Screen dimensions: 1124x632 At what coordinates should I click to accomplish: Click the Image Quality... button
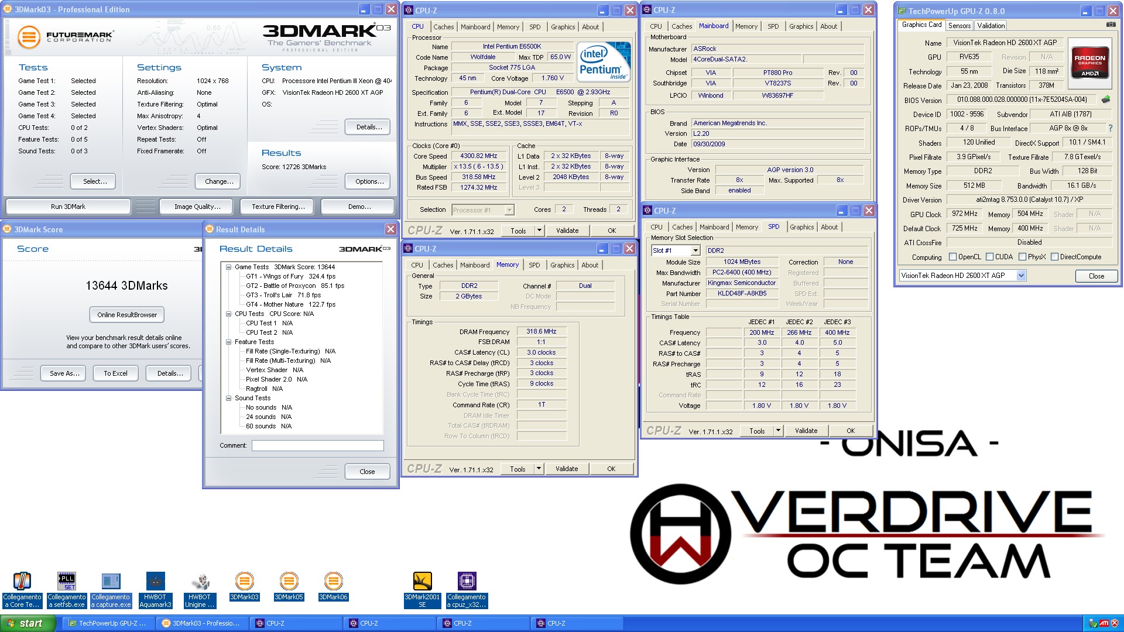(x=197, y=207)
